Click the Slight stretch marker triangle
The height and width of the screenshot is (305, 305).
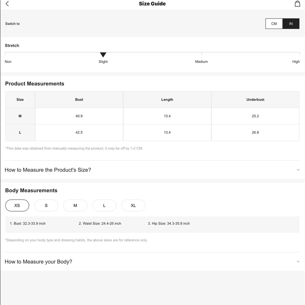pos(103,55)
